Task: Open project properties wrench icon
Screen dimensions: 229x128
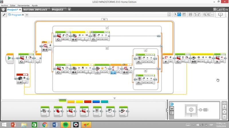Action: [4, 15]
